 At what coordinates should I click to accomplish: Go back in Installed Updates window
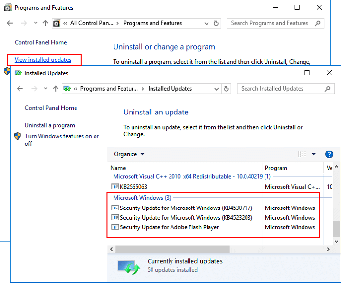(x=20, y=89)
